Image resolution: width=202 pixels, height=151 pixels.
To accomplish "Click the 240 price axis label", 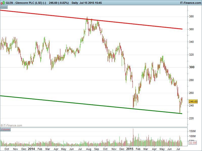I will point(191,105).
